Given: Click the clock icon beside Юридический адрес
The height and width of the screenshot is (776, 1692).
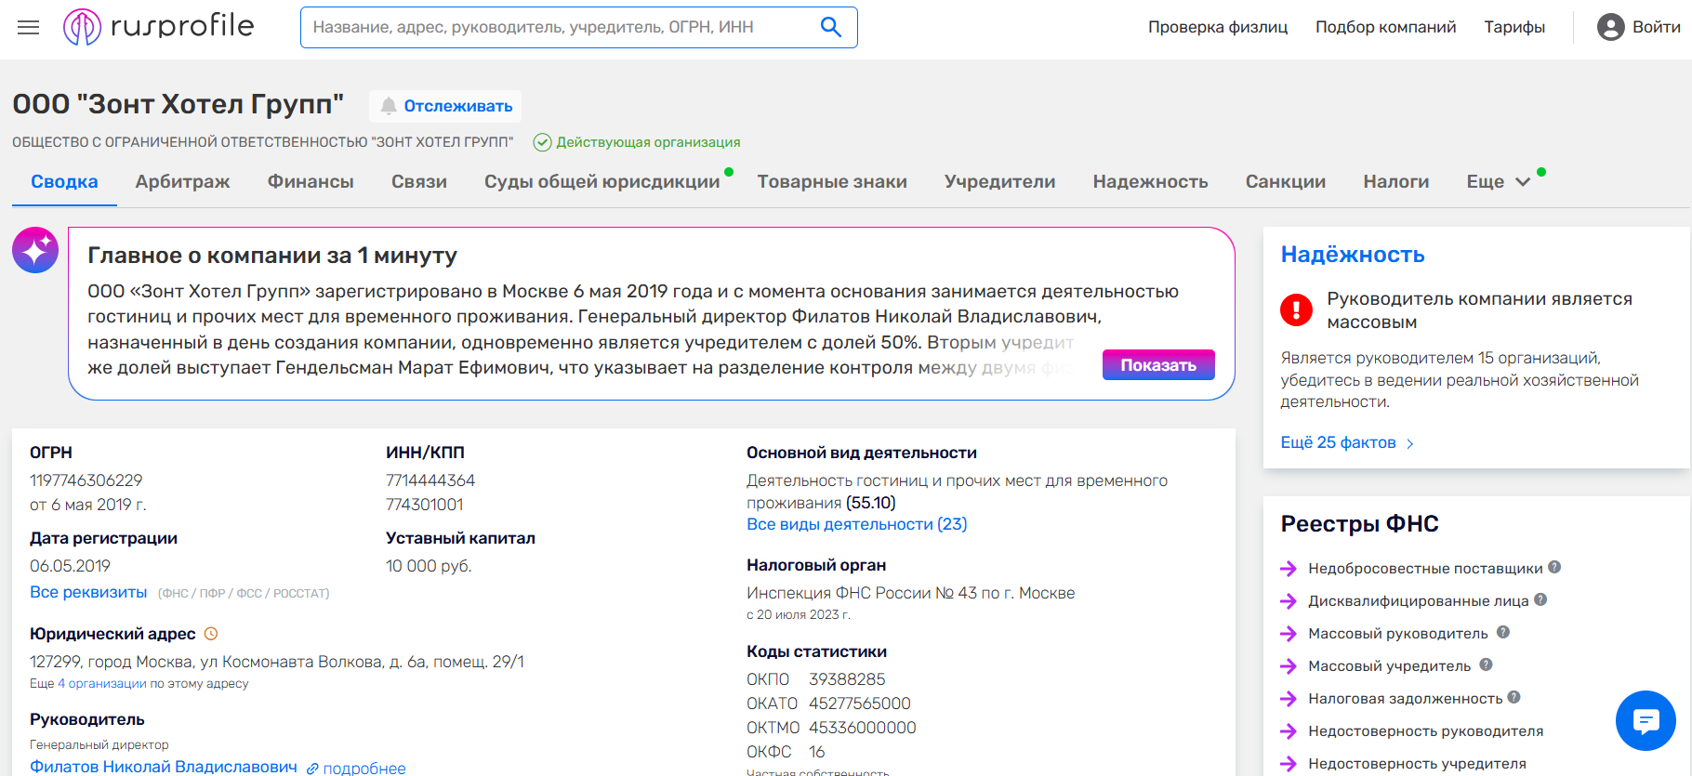Looking at the screenshot, I should pyautogui.click(x=211, y=634).
